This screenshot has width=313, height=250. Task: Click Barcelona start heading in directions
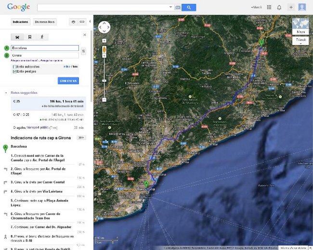pyautogui.click(x=19, y=146)
